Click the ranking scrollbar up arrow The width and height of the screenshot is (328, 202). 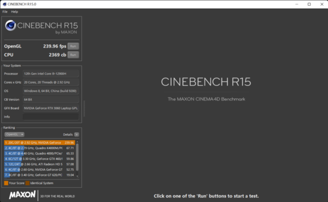(x=77, y=141)
